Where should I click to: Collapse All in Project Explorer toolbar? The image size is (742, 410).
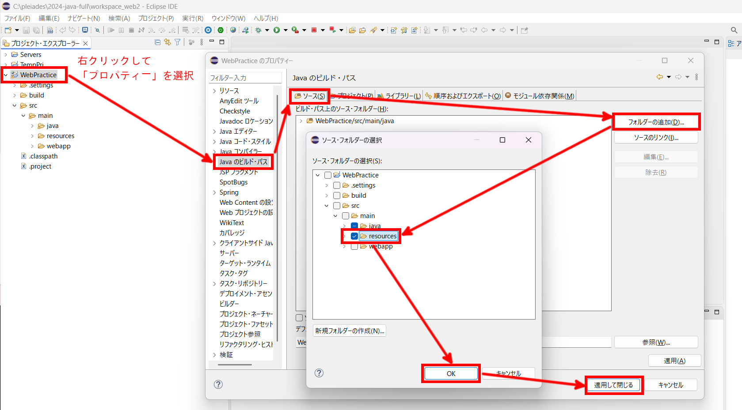click(157, 42)
